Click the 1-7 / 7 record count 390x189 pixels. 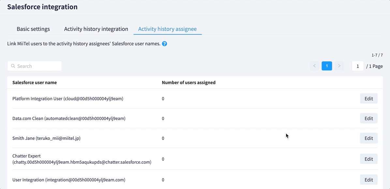377,55
